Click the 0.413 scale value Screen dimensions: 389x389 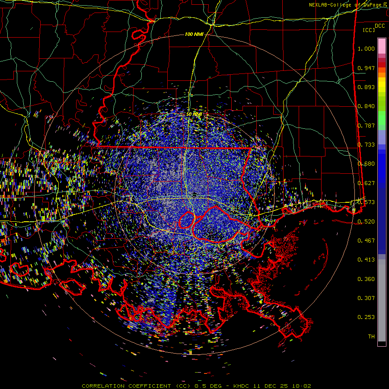click(366, 259)
